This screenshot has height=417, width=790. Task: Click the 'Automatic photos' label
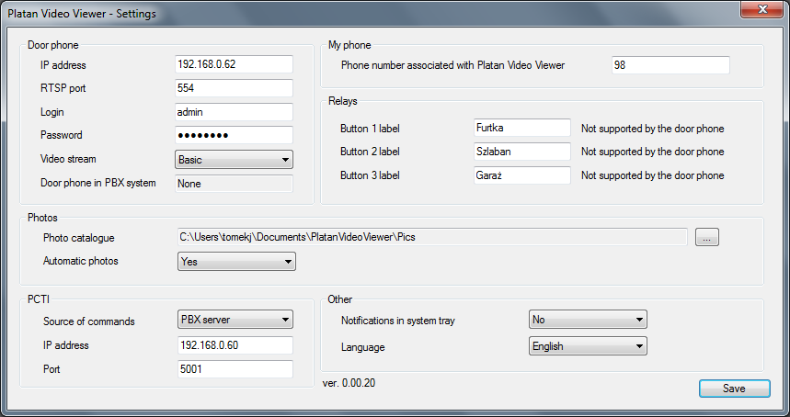[x=81, y=261]
